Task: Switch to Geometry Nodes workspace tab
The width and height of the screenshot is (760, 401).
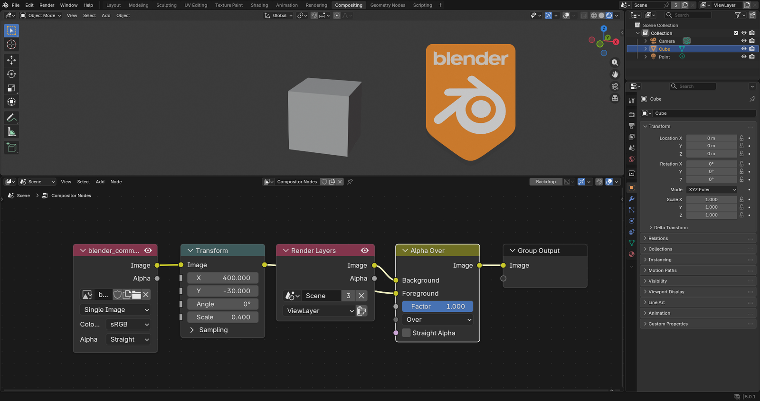Action: pyautogui.click(x=388, y=5)
